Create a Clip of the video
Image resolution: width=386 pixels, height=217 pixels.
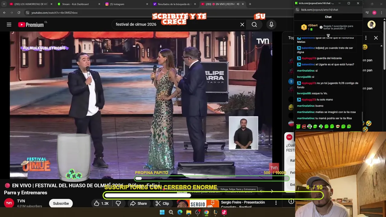coord(162,203)
